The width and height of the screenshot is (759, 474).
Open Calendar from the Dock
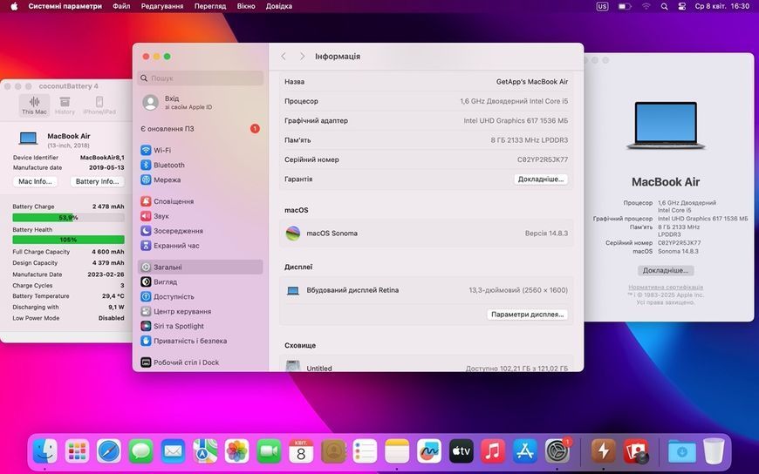point(301,451)
